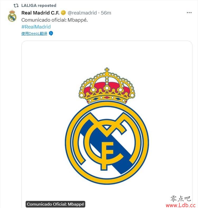Open Real Madrid's profile avatar
Screen dimensions: 198x208
(x=12, y=16)
